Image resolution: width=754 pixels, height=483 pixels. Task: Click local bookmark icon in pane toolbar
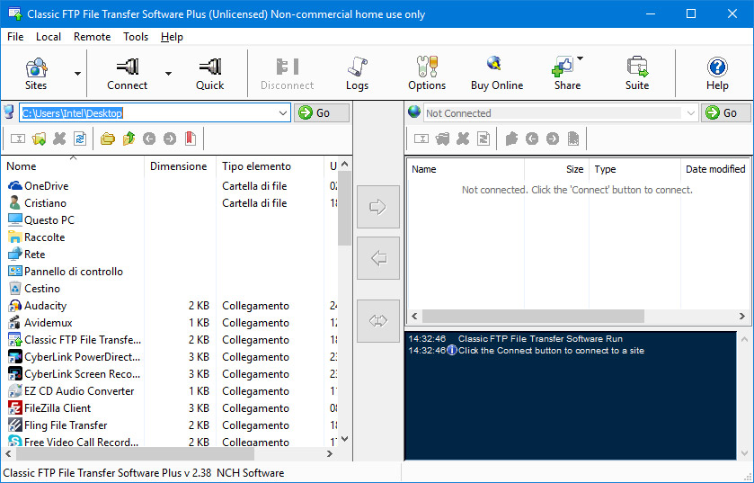pos(190,139)
